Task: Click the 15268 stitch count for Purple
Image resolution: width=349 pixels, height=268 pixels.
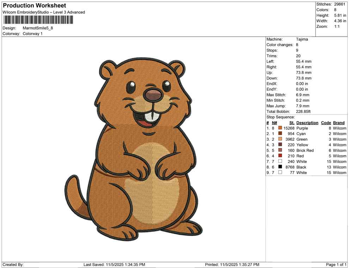Action: coord(289,128)
